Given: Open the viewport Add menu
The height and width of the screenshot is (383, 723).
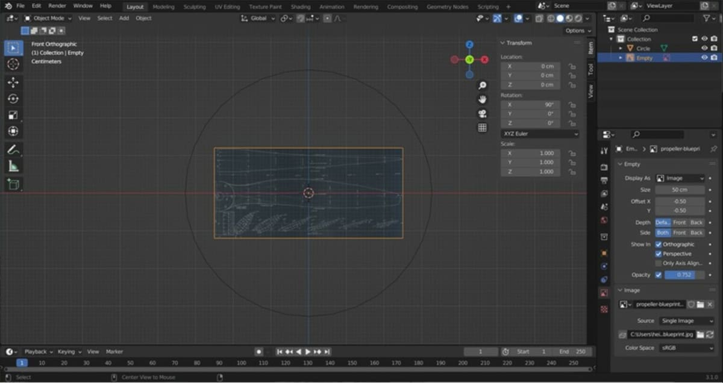Looking at the screenshot, I should (124, 18).
